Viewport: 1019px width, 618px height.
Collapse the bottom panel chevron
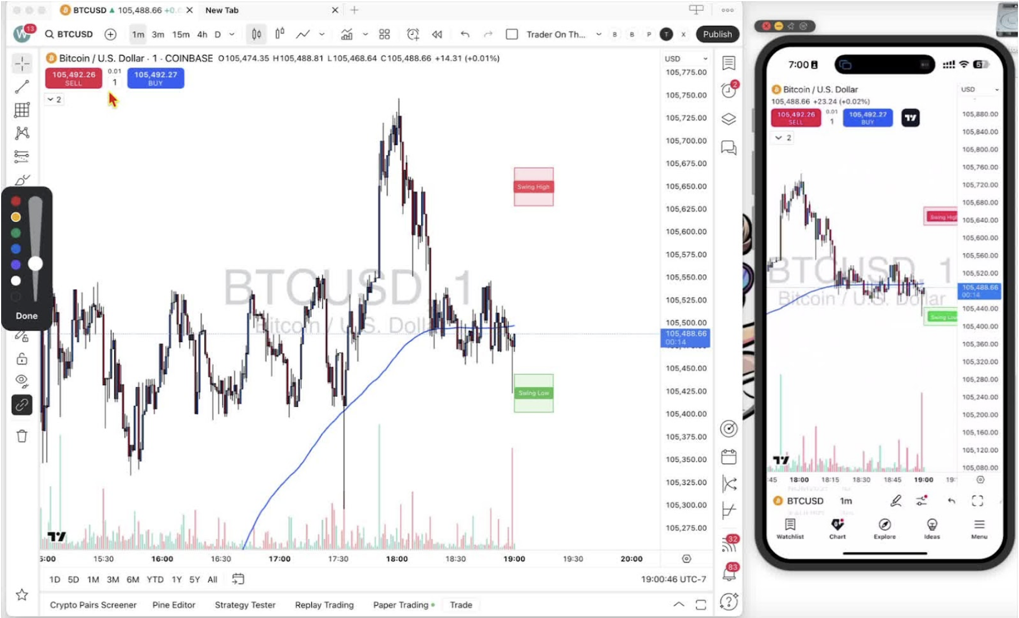click(679, 604)
